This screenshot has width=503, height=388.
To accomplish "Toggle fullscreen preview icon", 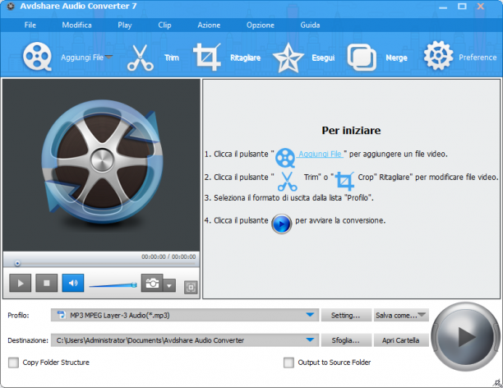I will [191, 287].
